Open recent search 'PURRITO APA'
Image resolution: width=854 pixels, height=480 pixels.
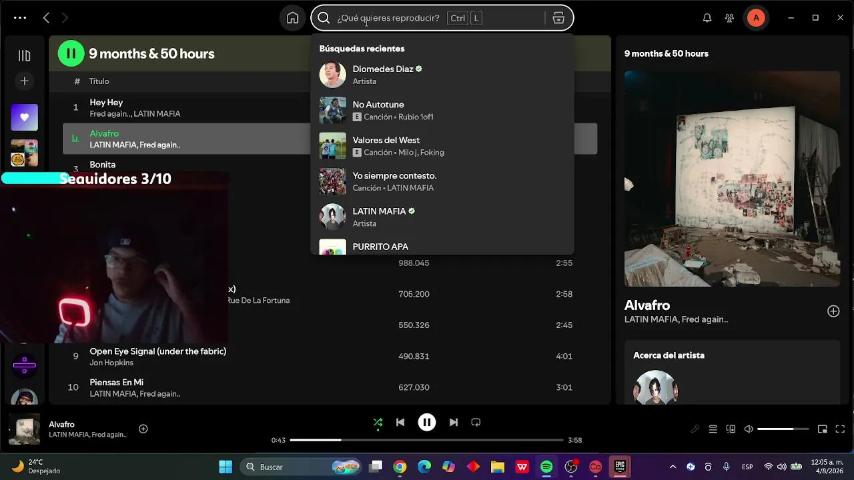pyautogui.click(x=442, y=245)
